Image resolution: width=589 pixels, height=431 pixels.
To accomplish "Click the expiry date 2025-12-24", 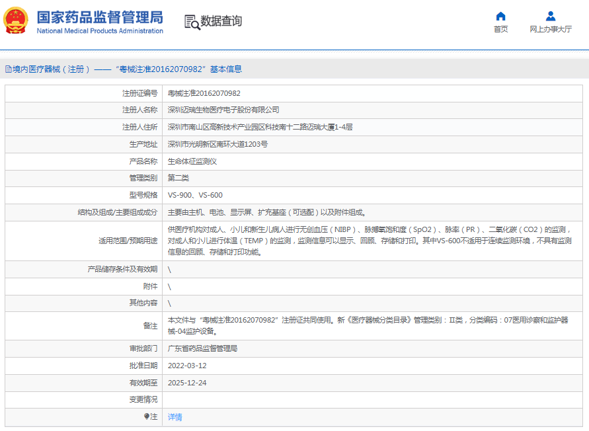I will tap(187, 383).
